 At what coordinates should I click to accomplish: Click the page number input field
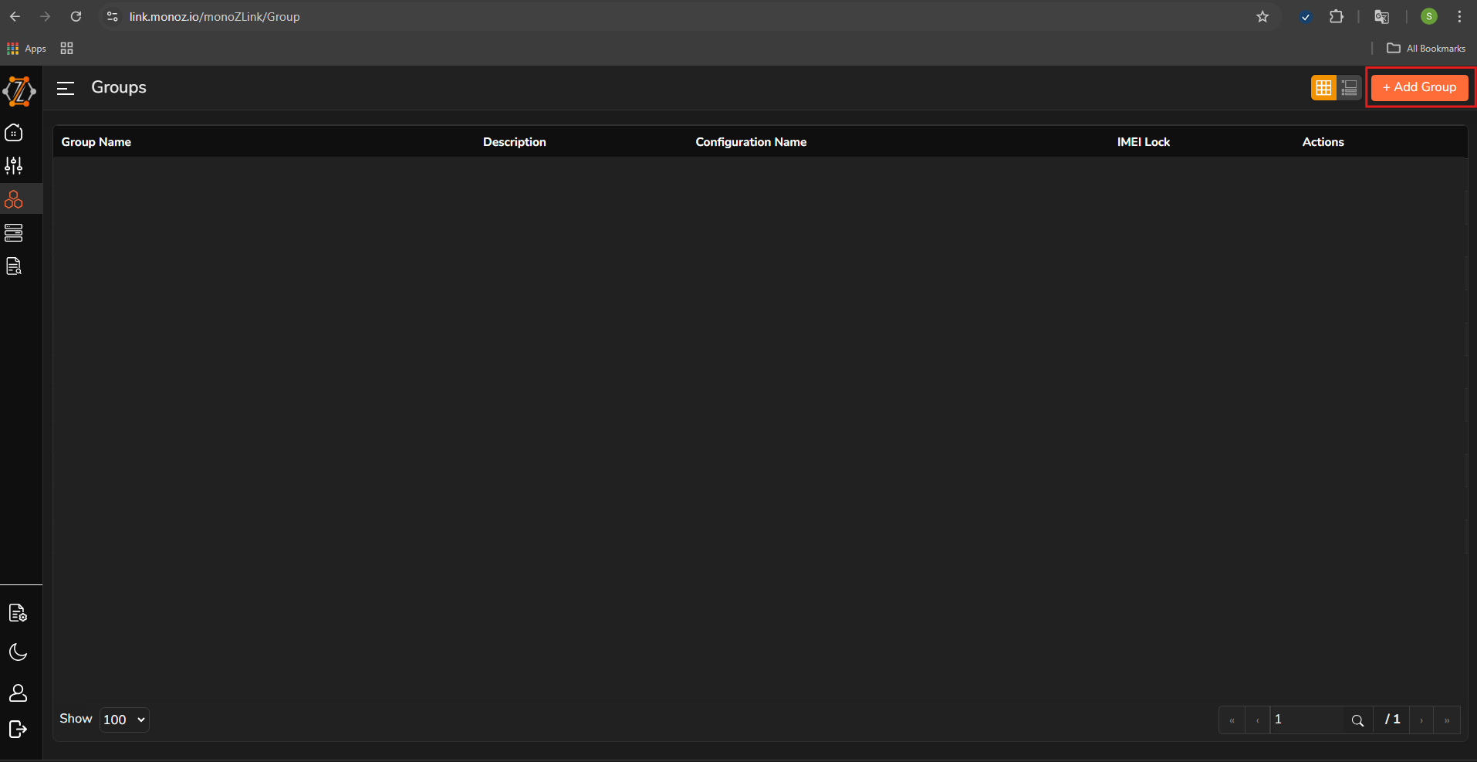click(x=1306, y=720)
